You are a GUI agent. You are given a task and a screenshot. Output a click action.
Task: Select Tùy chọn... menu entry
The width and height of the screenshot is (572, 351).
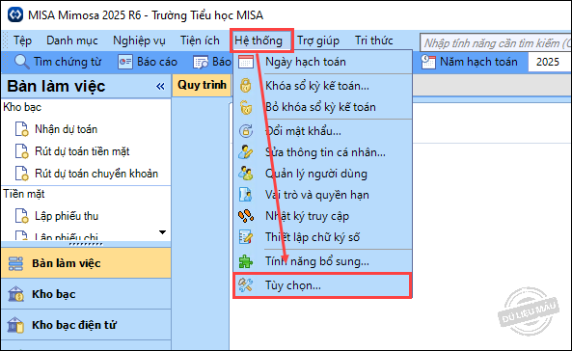(x=322, y=285)
